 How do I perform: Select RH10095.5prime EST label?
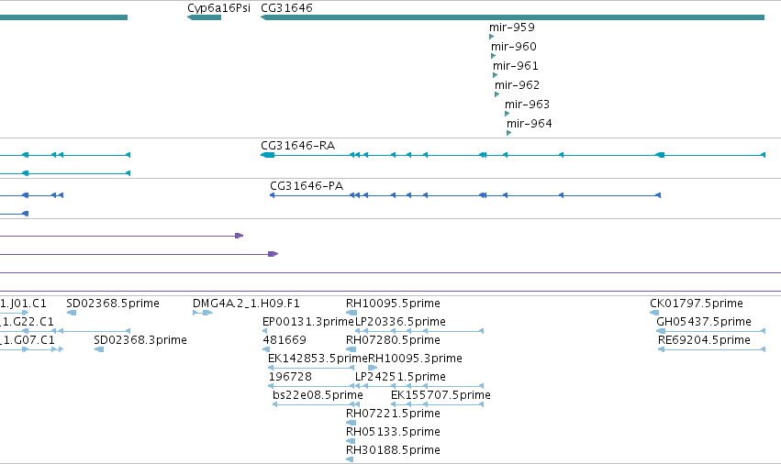pyautogui.click(x=393, y=304)
